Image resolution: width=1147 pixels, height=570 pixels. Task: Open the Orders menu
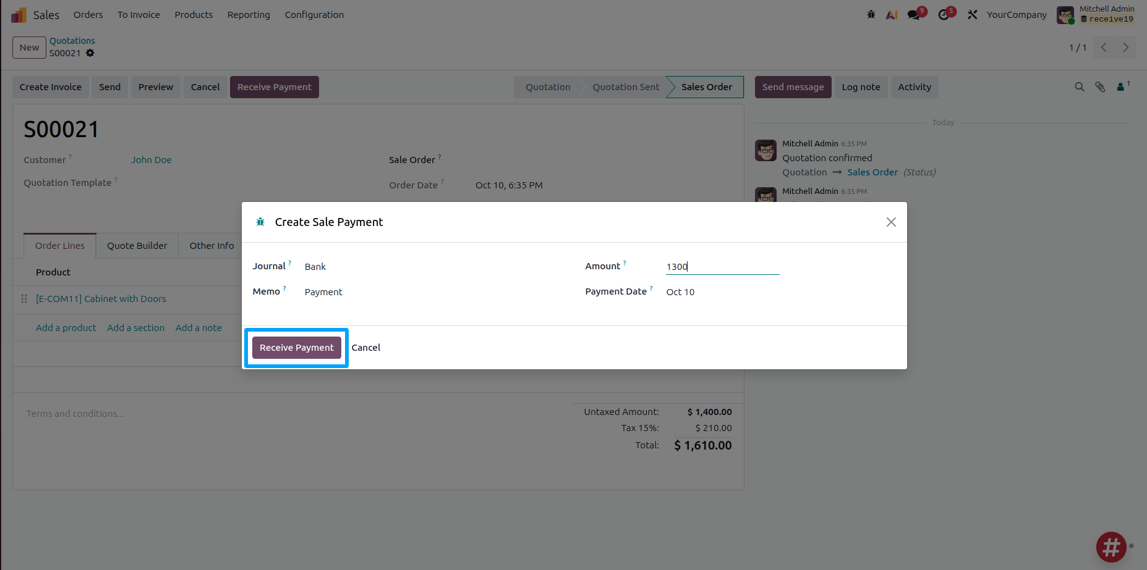88,15
